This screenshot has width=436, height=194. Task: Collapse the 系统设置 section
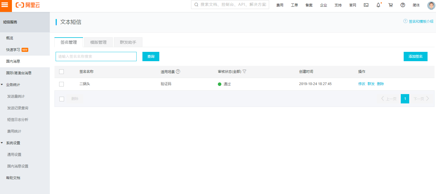coord(2,143)
